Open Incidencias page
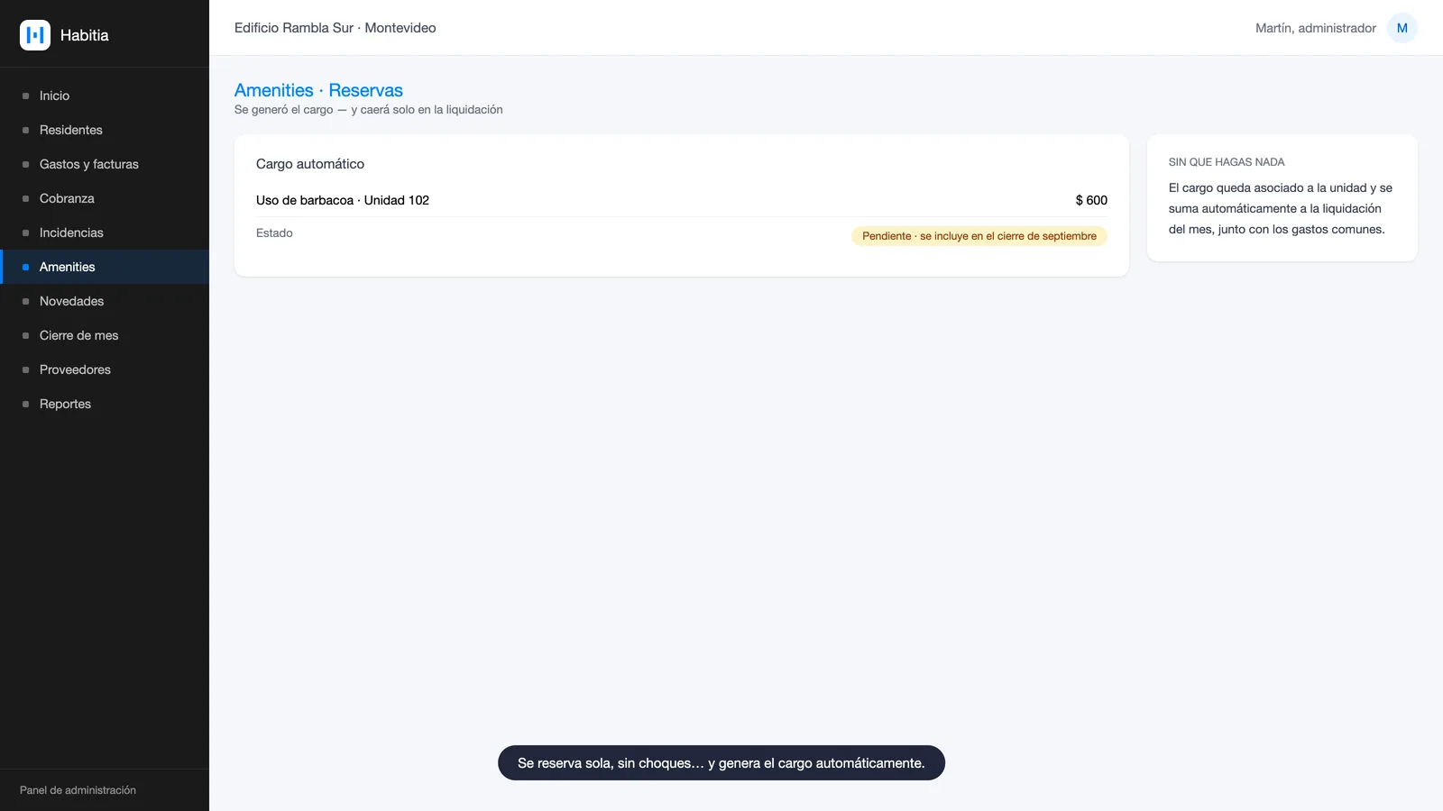The width and height of the screenshot is (1443, 811). click(105, 232)
